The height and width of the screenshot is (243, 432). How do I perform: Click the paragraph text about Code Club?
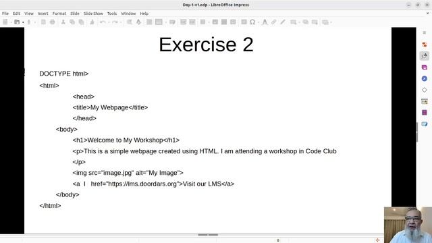point(205,151)
